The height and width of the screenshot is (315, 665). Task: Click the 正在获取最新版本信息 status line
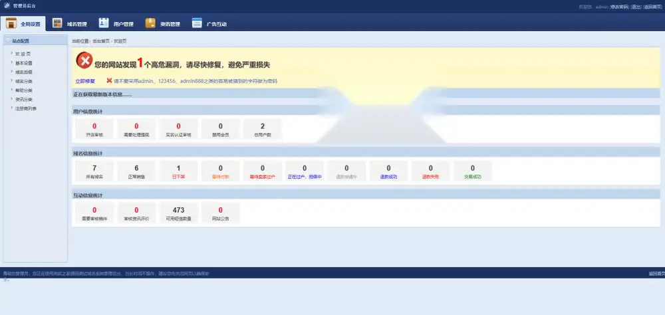pyautogui.click(x=102, y=94)
